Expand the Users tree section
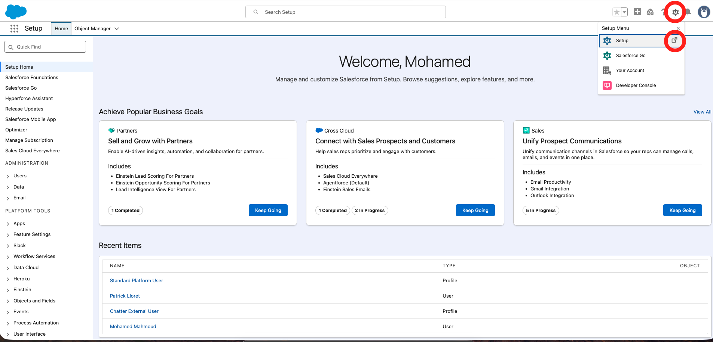Image resolution: width=713 pixels, height=342 pixels. [8, 176]
